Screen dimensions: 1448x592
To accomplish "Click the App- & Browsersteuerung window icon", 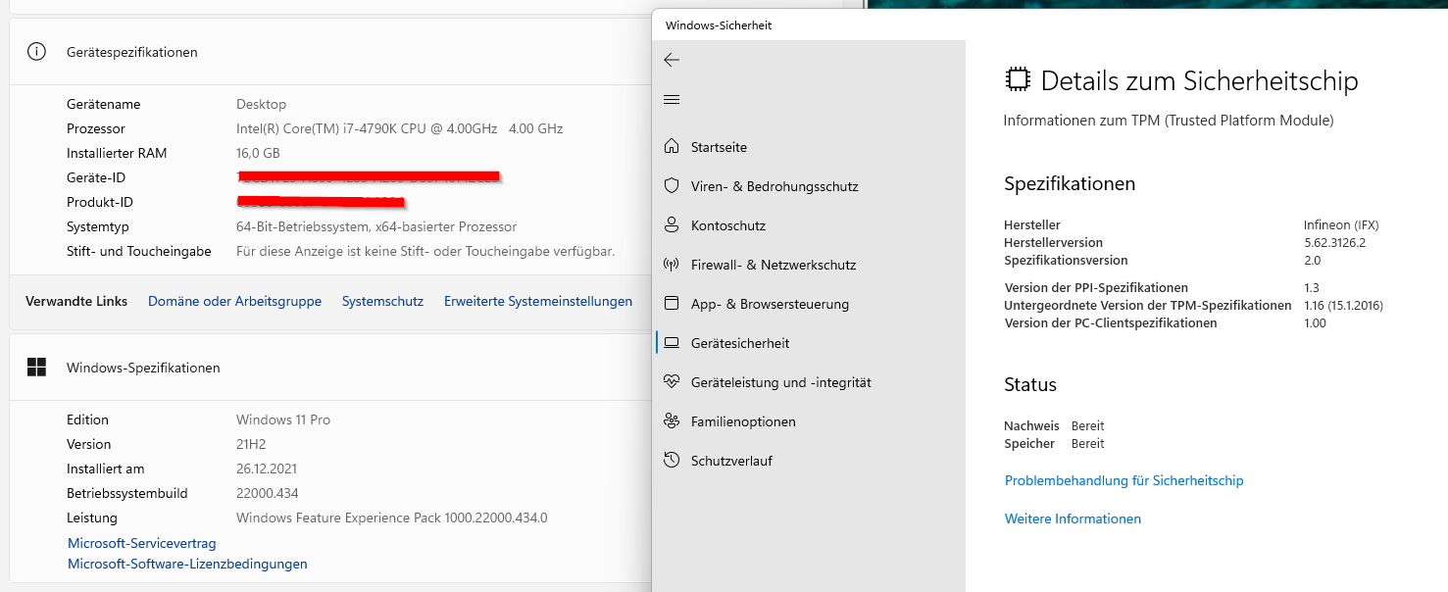I will [x=672, y=304].
